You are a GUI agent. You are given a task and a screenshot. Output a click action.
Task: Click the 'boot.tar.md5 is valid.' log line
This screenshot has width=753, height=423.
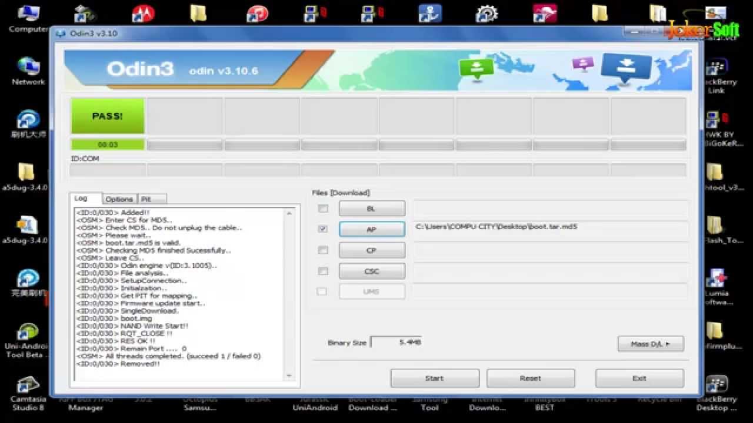pos(128,243)
